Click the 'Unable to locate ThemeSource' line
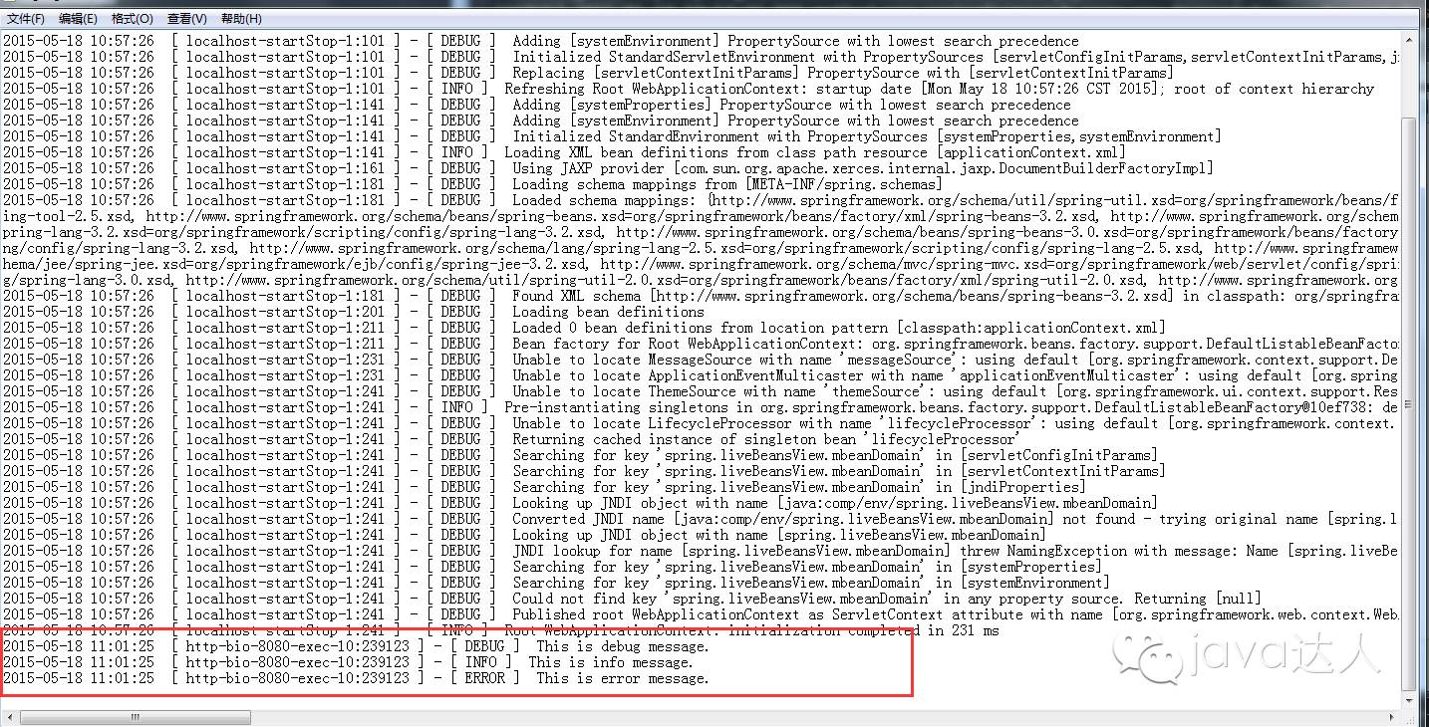The height and width of the screenshot is (727, 1429). click(x=701, y=391)
